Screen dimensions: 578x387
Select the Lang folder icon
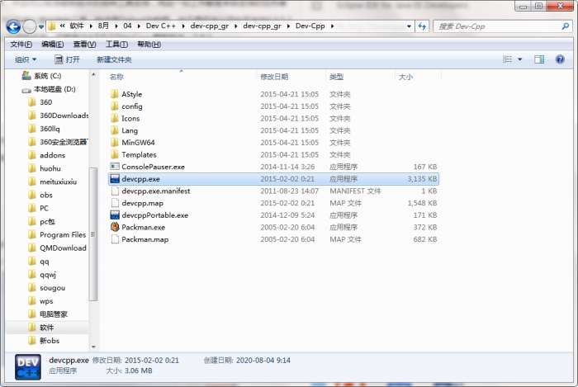pos(115,130)
